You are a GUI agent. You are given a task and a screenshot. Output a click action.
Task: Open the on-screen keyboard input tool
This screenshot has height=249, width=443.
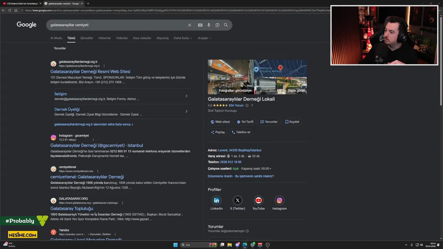200,25
